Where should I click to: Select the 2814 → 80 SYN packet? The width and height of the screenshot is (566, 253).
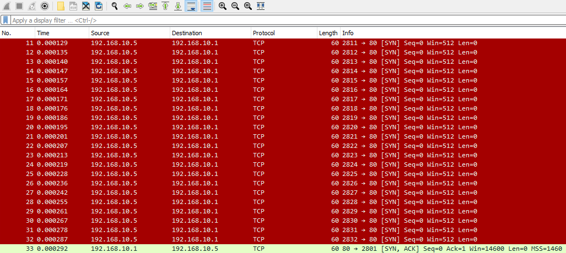283,71
